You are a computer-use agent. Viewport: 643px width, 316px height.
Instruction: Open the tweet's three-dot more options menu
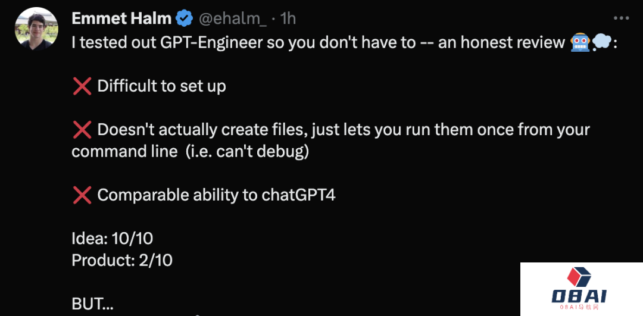(620, 18)
